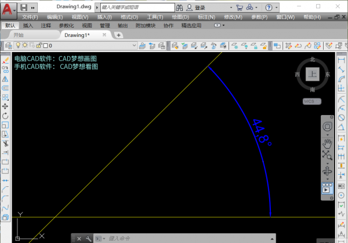This screenshot has height=243, width=348.
Task: Select the Rotate tool in left toolbar
Action: 5,116
